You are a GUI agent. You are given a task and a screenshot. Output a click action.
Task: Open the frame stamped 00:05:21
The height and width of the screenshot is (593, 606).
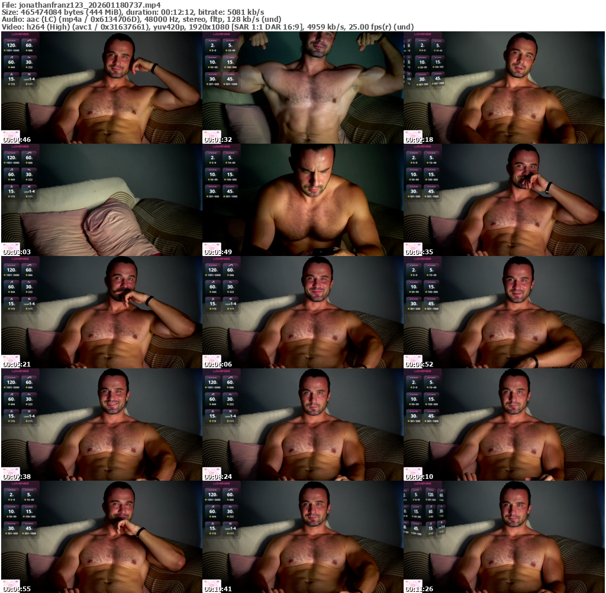tap(101, 312)
